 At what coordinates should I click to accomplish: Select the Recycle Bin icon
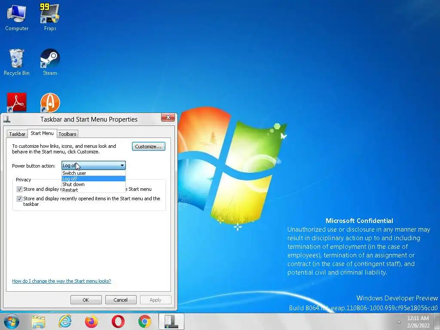pos(17,62)
